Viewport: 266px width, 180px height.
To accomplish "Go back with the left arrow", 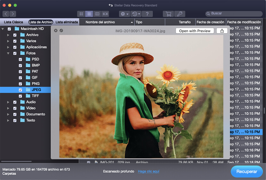I will click(6, 14).
